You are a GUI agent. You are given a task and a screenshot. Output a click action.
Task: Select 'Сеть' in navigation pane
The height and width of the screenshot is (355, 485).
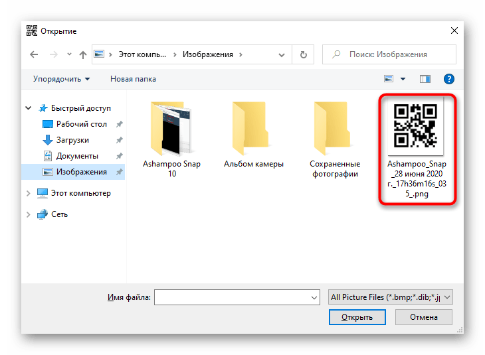pyautogui.click(x=59, y=214)
